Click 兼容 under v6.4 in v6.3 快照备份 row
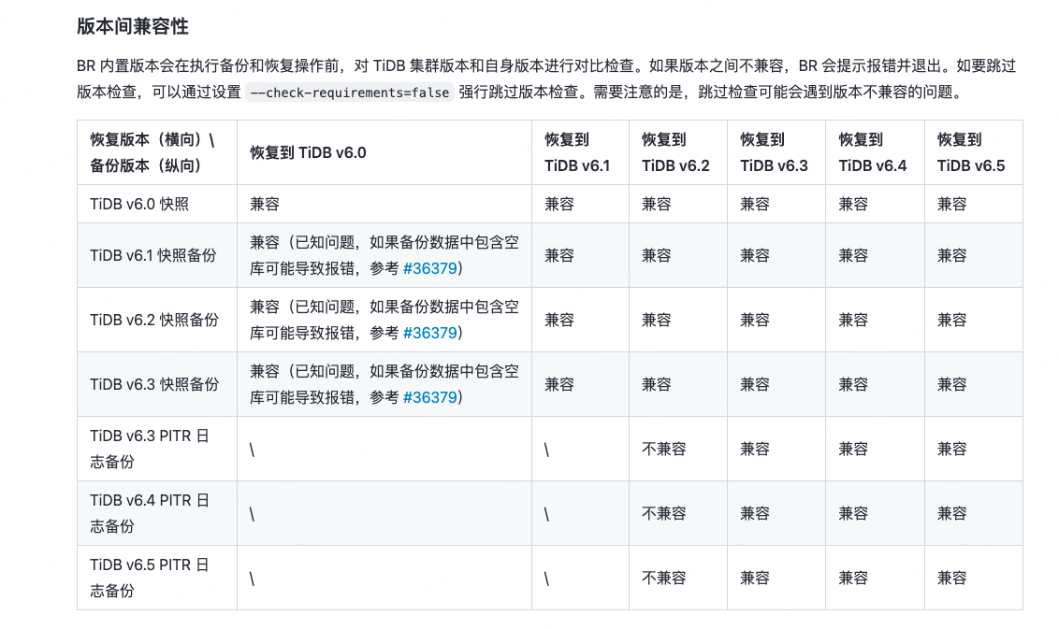The image size is (1059, 629). click(854, 385)
